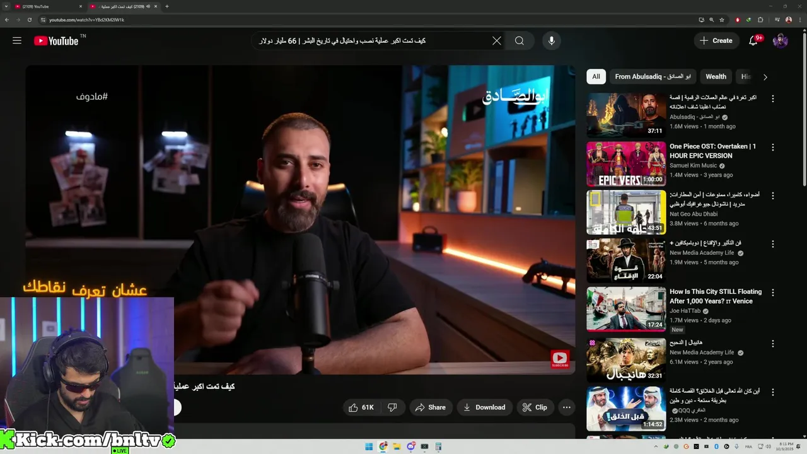Screen dimensions: 807x454
Task: Open options for Venice video
Action: point(772,293)
